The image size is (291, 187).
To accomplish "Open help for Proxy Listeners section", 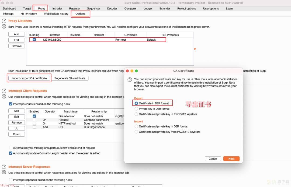I will [4, 21].
